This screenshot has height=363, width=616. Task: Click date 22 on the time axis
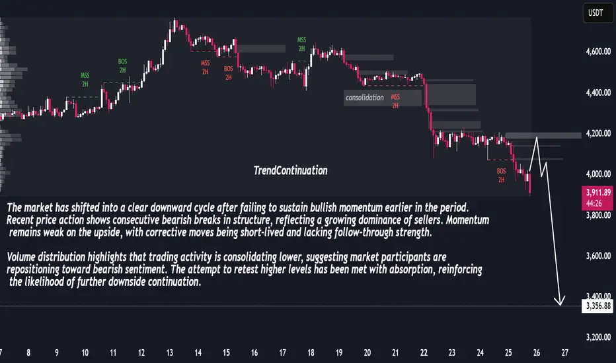coord(423,353)
